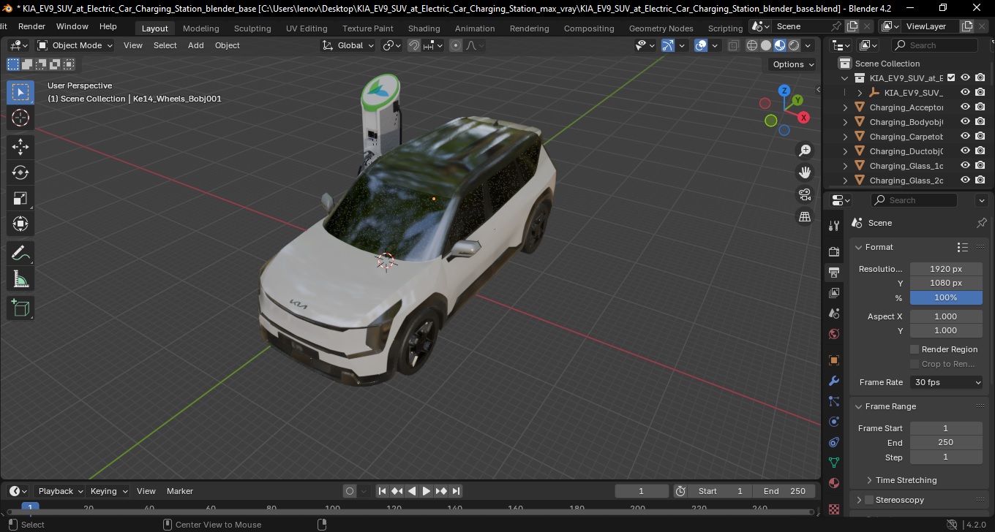Enable the Render Region checkbox
This screenshot has height=532, width=995.
(x=915, y=349)
